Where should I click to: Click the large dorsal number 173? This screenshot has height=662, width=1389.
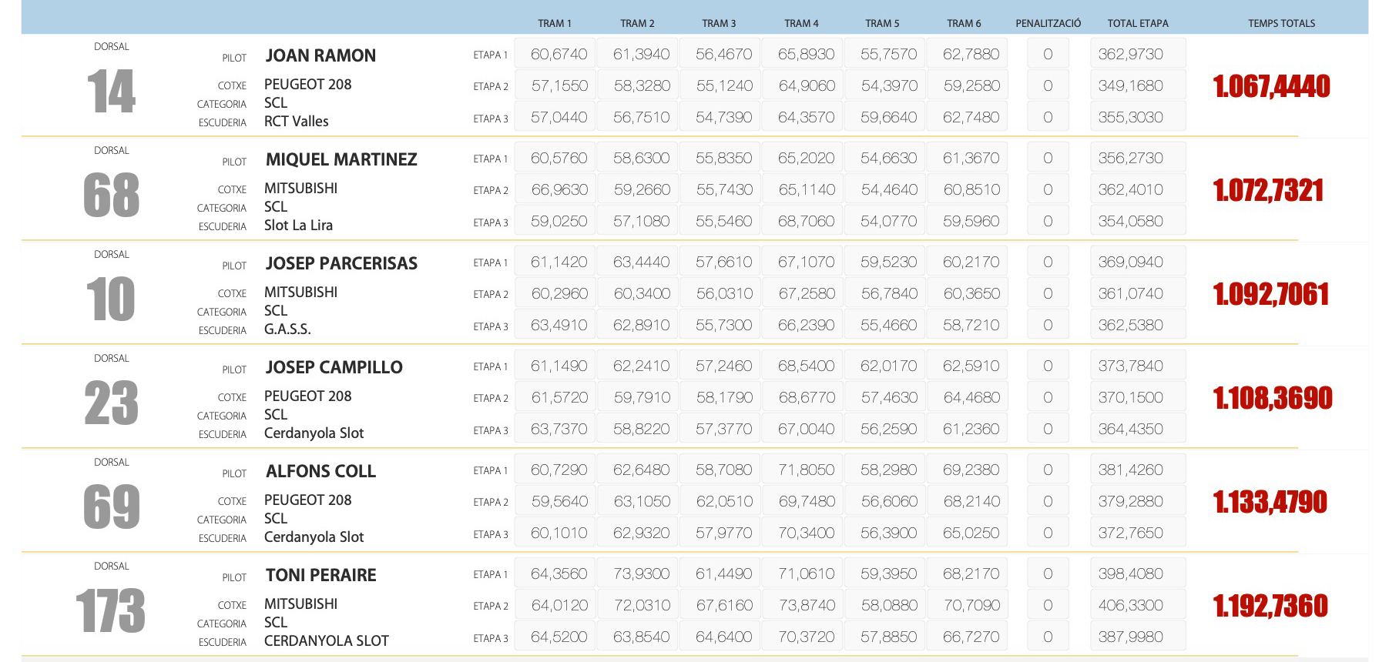click(110, 611)
